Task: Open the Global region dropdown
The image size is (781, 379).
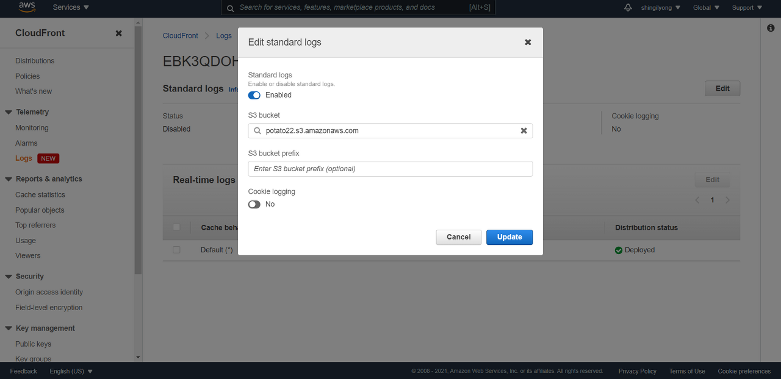Action: pyautogui.click(x=706, y=7)
